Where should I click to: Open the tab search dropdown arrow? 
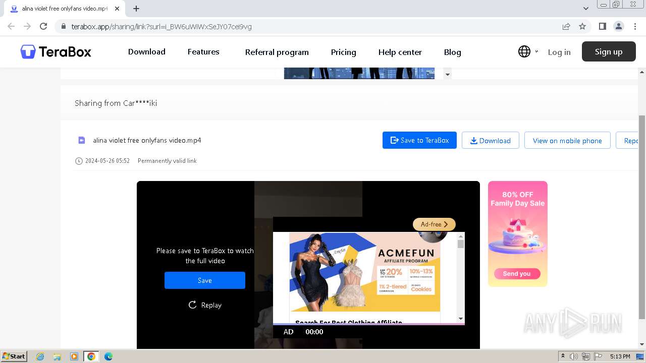tap(585, 9)
